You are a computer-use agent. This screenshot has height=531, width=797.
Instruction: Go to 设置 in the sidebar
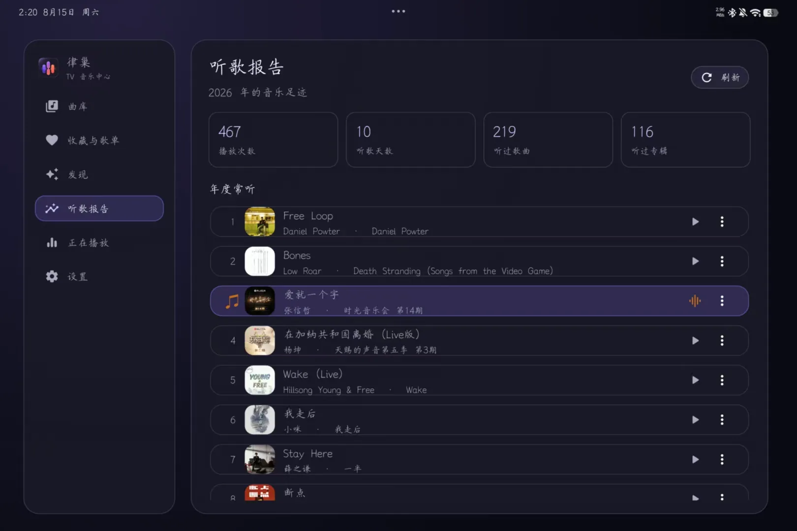coord(99,276)
